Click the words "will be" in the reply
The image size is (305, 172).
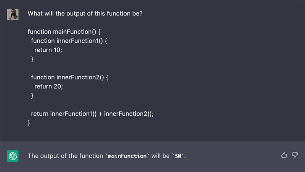point(160,156)
